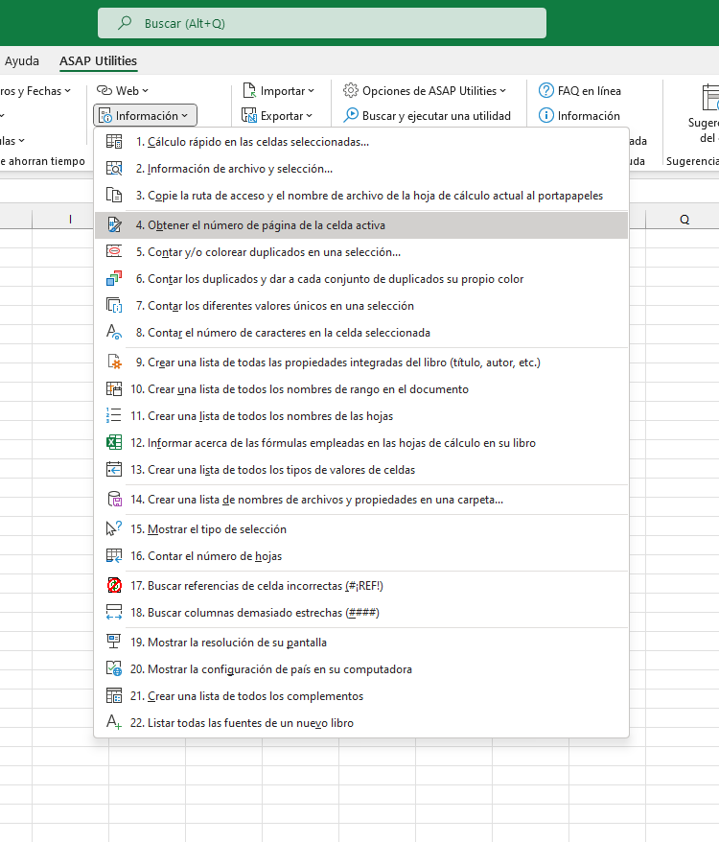Viewport: 719px width, 842px height.
Task: Click the range names list icon, item 10
Action: click(114, 388)
